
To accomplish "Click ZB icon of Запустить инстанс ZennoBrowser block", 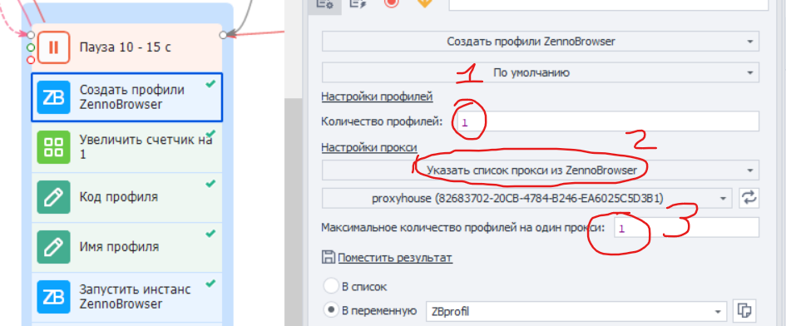I will [x=53, y=297].
